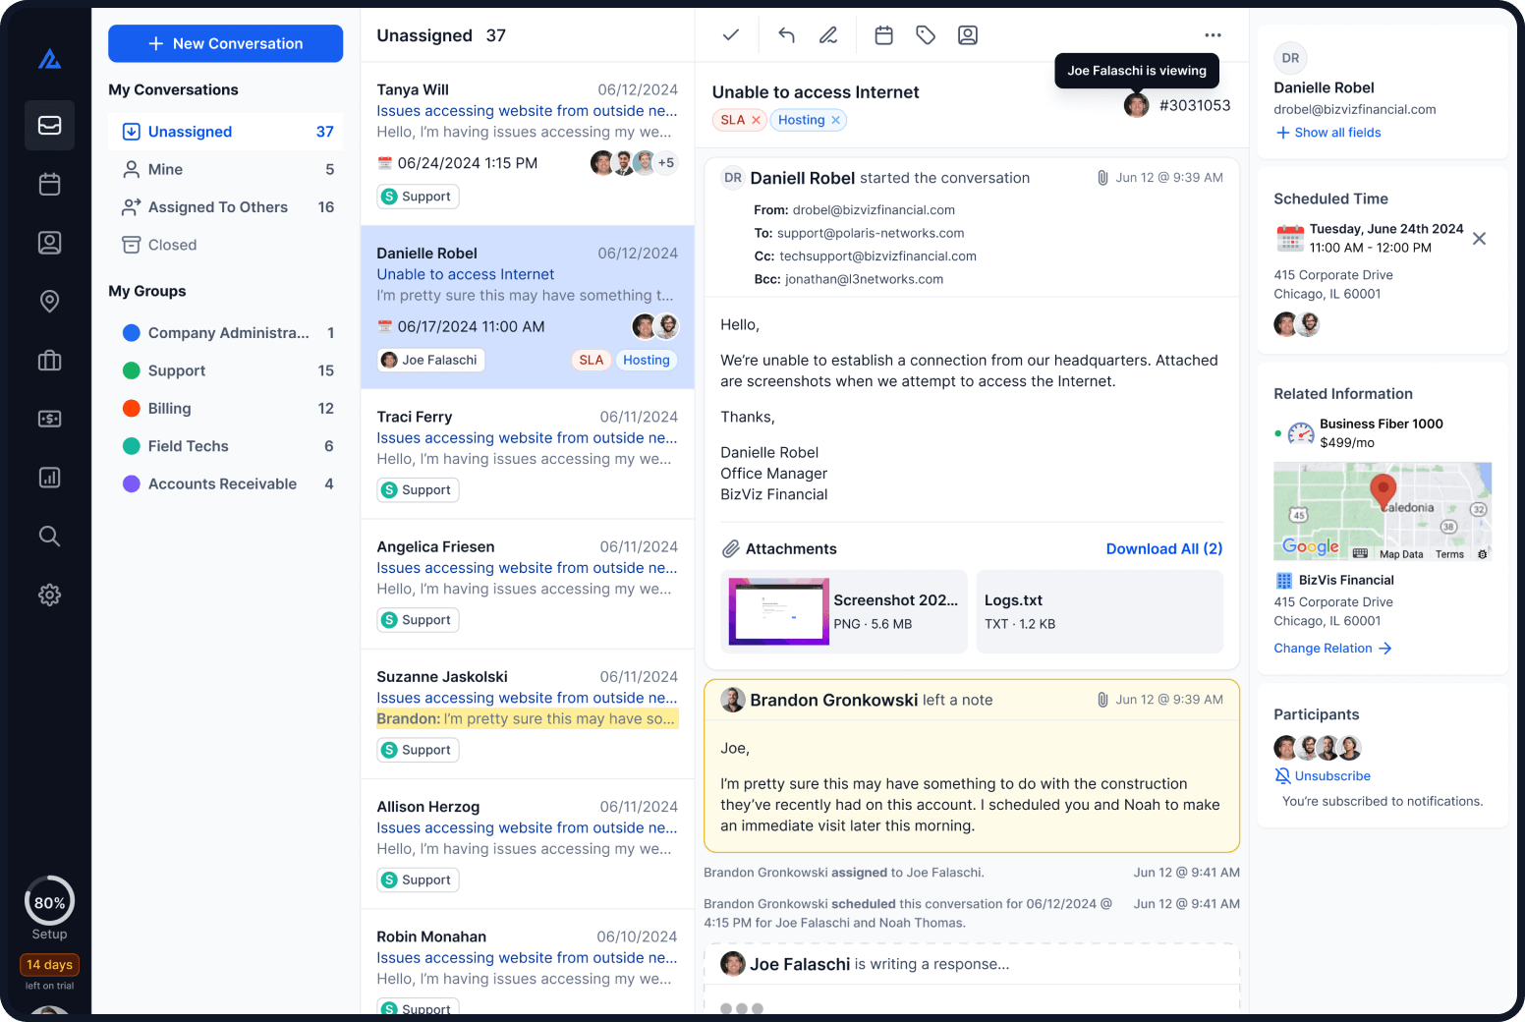
Task: Open the three-dot more options menu
Action: click(1213, 35)
